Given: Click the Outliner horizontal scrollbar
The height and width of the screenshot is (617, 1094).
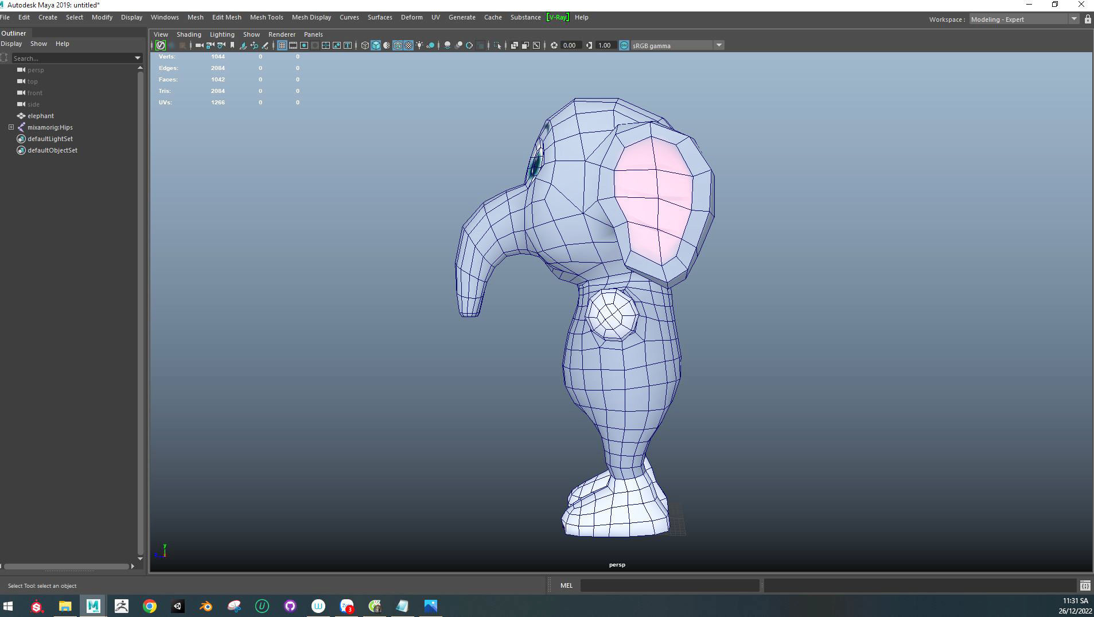Looking at the screenshot, I should (66, 566).
